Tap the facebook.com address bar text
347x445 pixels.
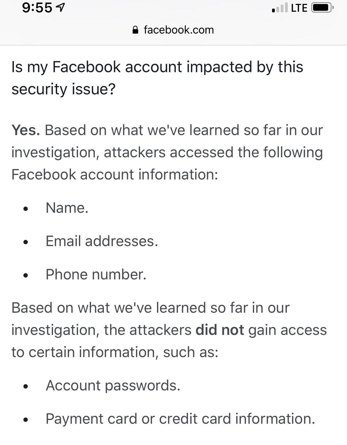[x=179, y=30]
